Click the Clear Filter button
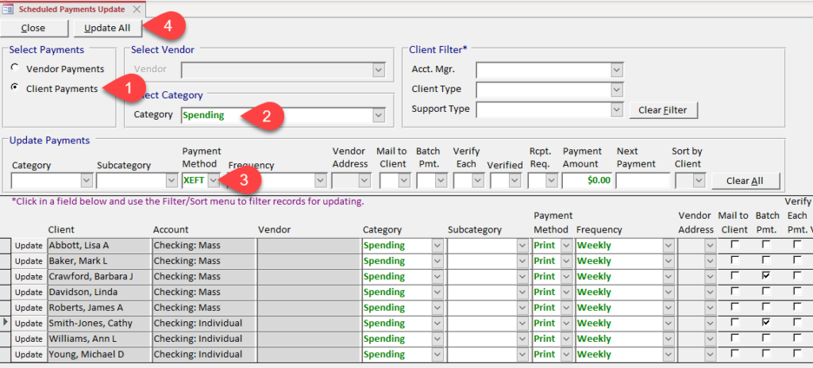Viewport: 813px width, 368px height. 663,110
